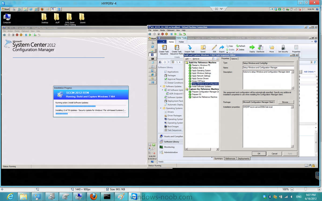Image resolution: width=322 pixels, height=201 pixels.
Task: Select the Properties tab in Task Sequence Editor
Action: (x=225, y=58)
